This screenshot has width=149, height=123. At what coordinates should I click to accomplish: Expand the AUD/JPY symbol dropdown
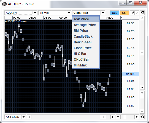click(35, 13)
